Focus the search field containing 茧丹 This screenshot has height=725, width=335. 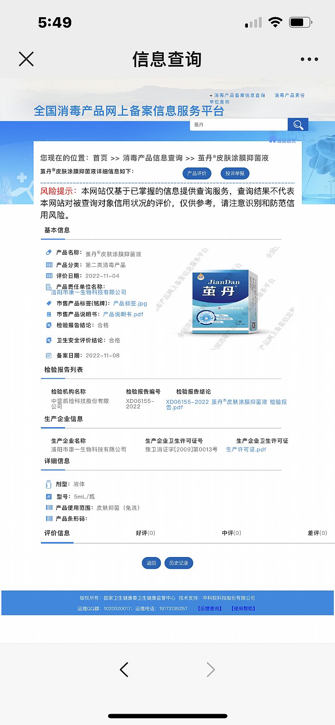[239, 125]
